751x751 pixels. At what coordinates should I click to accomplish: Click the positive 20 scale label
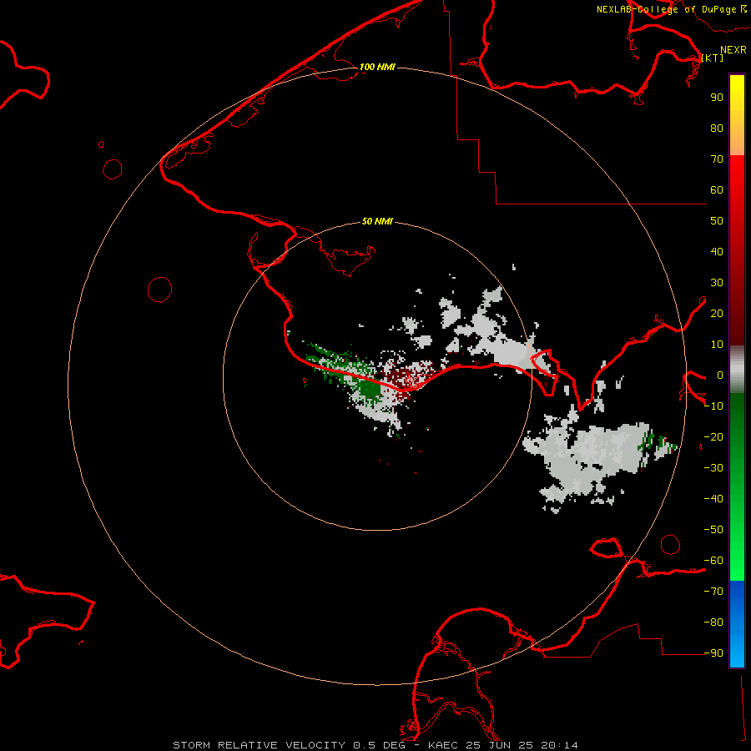(x=717, y=313)
